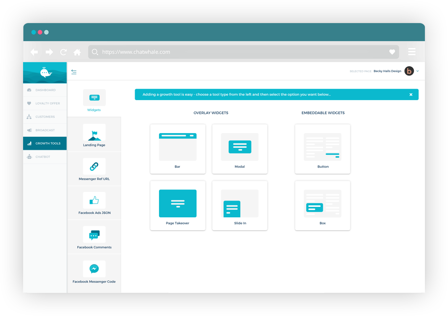Screen dimensions: 448x316
Task: Click the Chatbot robot icon
Action: point(29,157)
